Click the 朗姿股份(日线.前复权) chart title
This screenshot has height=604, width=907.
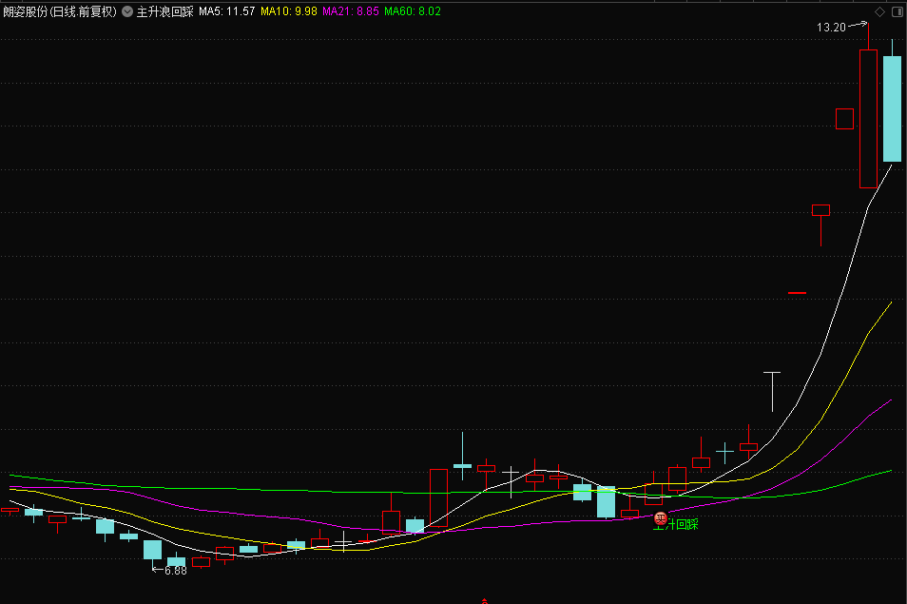tap(60, 11)
